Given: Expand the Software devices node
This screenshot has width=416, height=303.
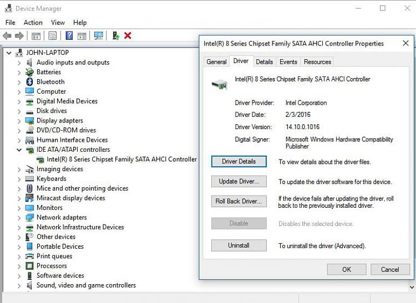Looking at the screenshot, I should (19, 276).
